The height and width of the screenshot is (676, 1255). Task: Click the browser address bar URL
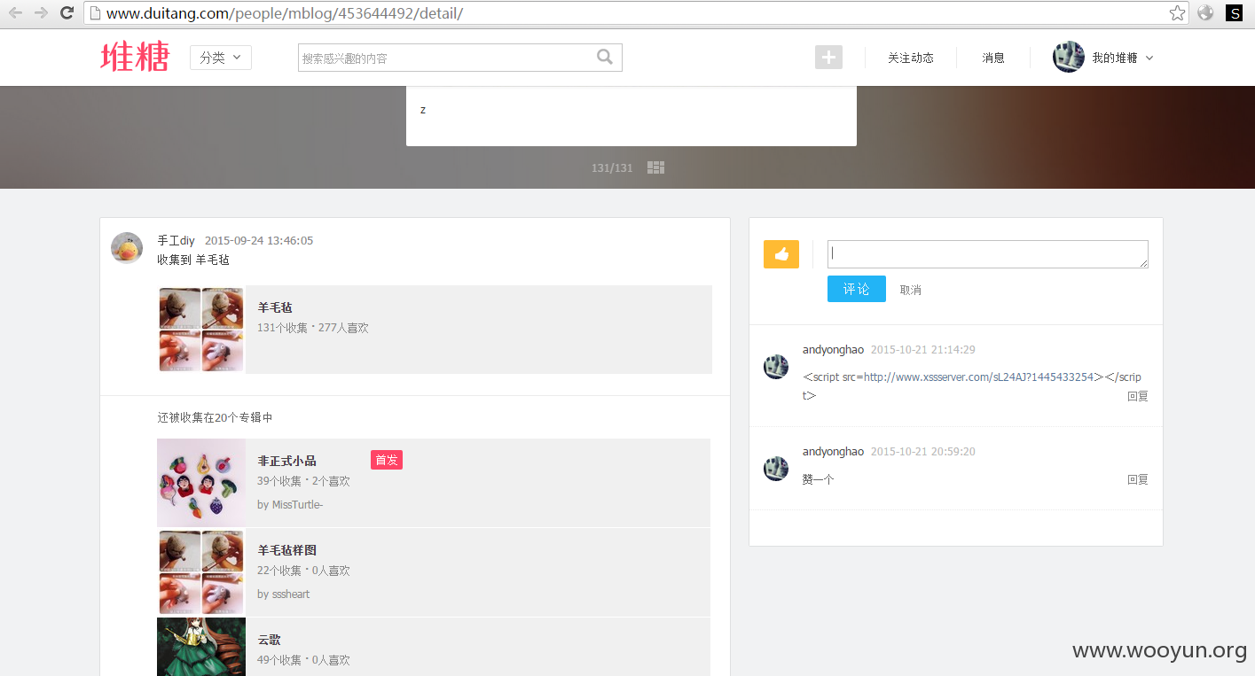tap(284, 13)
